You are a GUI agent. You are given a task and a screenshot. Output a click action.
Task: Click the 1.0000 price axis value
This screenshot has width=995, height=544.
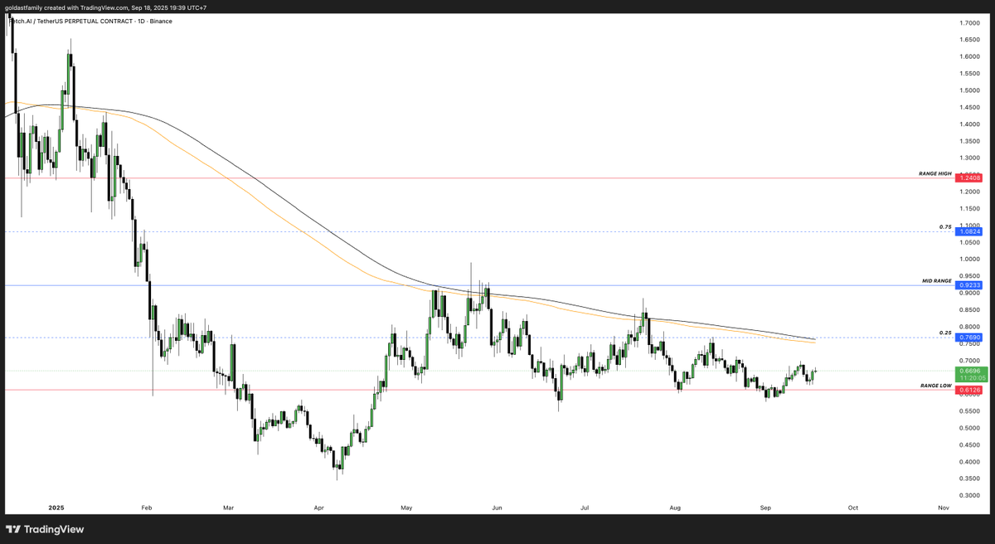(x=970, y=260)
